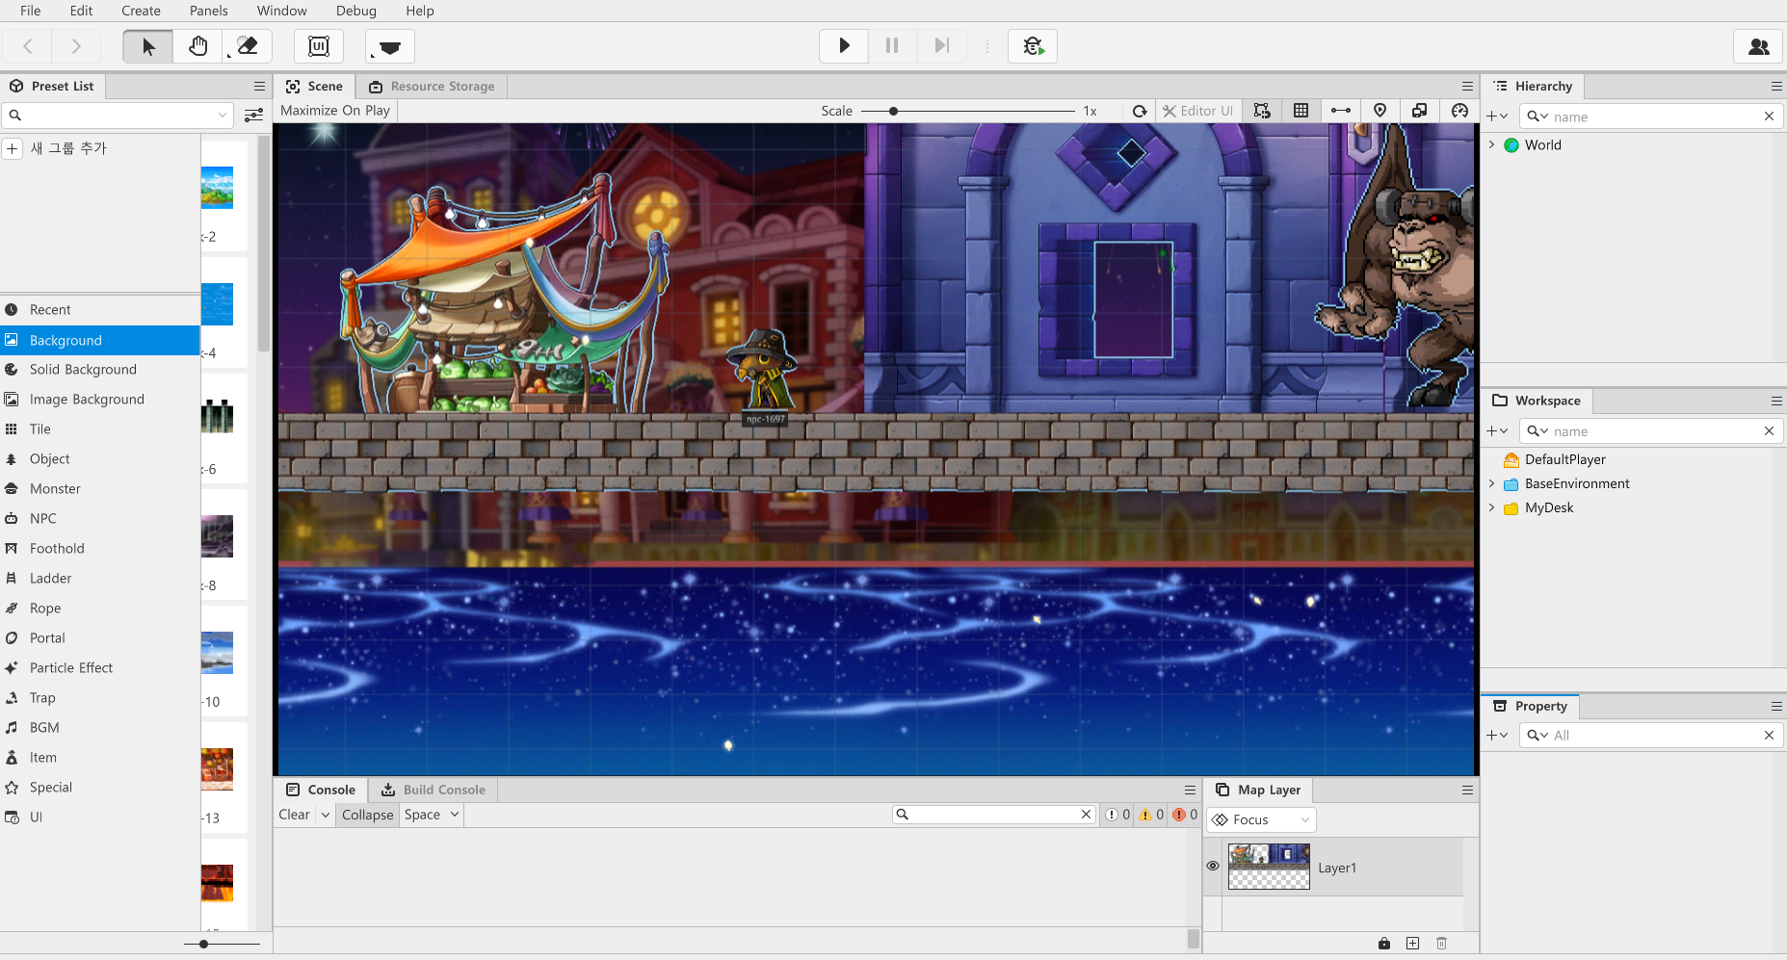1787x960 pixels.
Task: Add a new map layer
Action: [1412, 944]
